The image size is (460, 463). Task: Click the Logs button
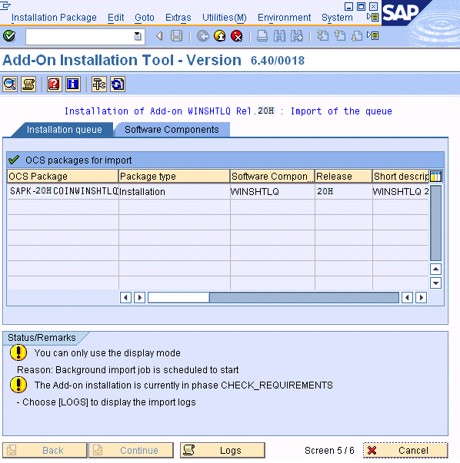coord(222,450)
